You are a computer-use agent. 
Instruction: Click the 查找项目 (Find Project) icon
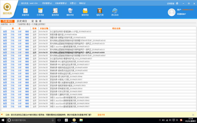55,12
